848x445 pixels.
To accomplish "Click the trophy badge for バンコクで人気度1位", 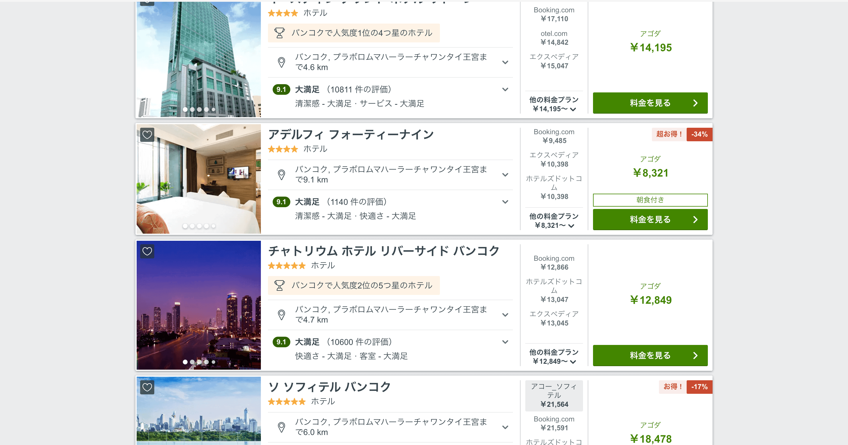I will [280, 33].
